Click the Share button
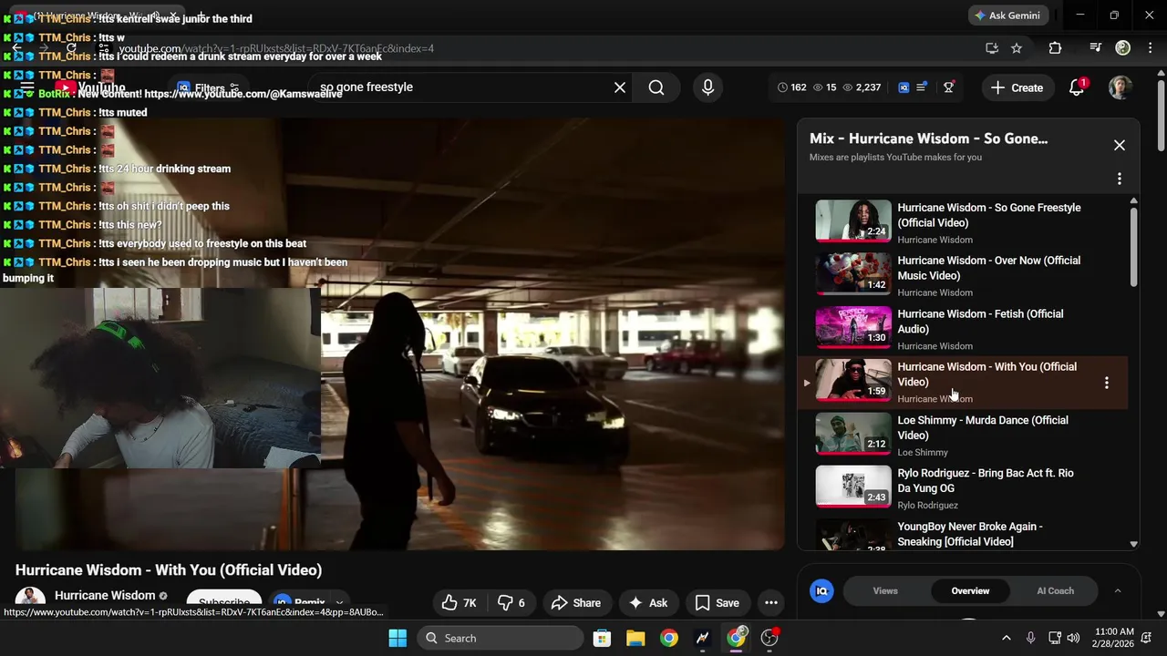The width and height of the screenshot is (1167, 656). (x=576, y=602)
